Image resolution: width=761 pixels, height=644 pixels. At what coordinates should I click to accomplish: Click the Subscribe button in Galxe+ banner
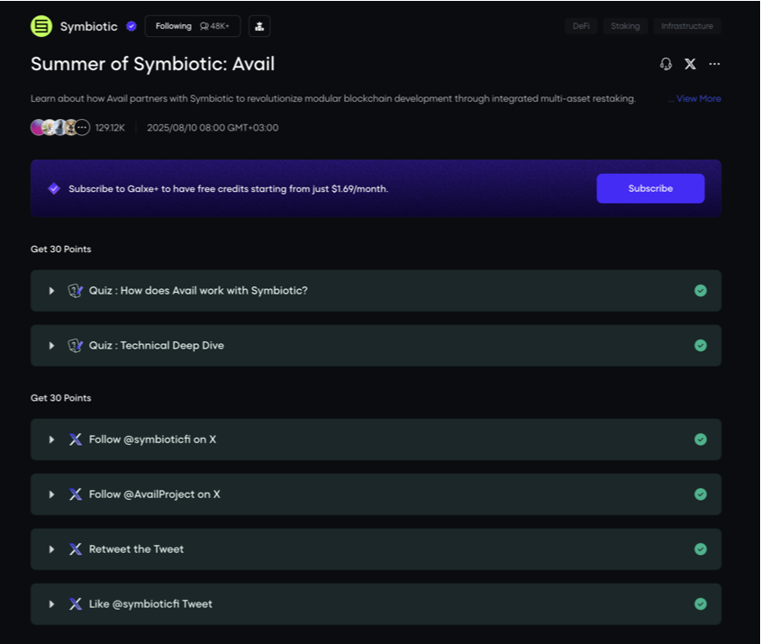pyautogui.click(x=650, y=188)
